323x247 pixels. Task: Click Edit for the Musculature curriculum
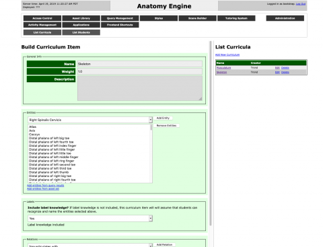click(277, 68)
